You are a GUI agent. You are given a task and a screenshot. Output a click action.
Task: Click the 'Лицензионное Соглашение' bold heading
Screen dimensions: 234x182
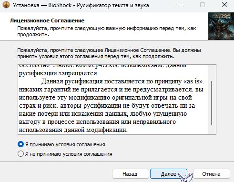coord(47,20)
